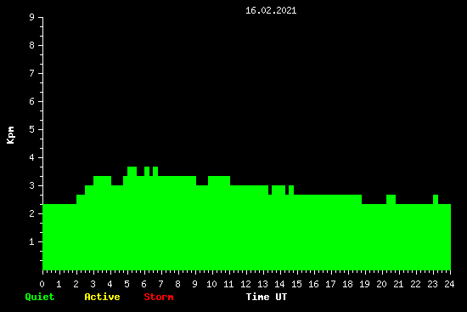Select the green Quiet legend label
This screenshot has width=467, height=312.
click(40, 297)
